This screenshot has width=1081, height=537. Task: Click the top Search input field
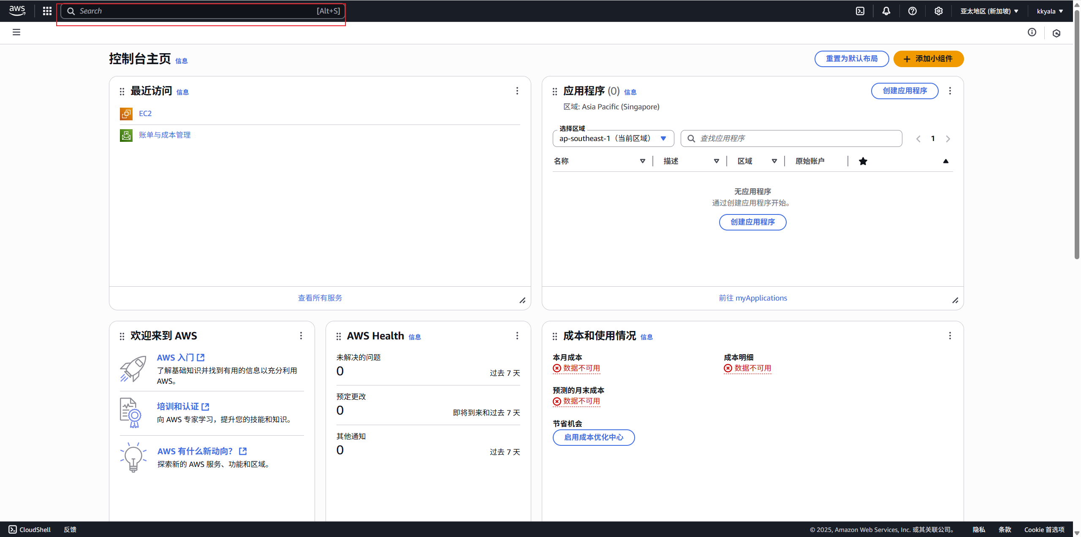click(x=203, y=11)
